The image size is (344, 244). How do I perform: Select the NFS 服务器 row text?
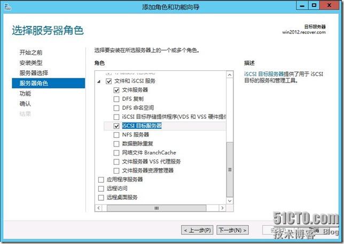click(x=136, y=135)
